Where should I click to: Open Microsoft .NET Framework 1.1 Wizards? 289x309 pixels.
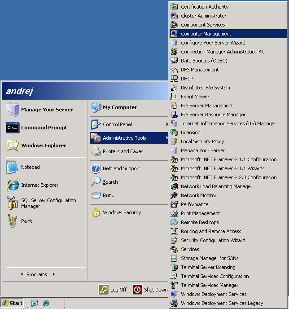pyautogui.click(x=228, y=168)
